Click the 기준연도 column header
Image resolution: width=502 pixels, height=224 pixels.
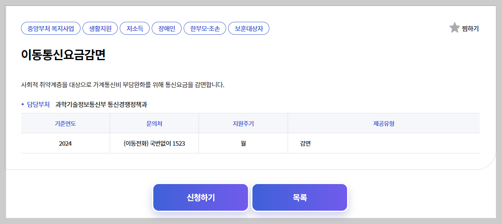(x=65, y=124)
